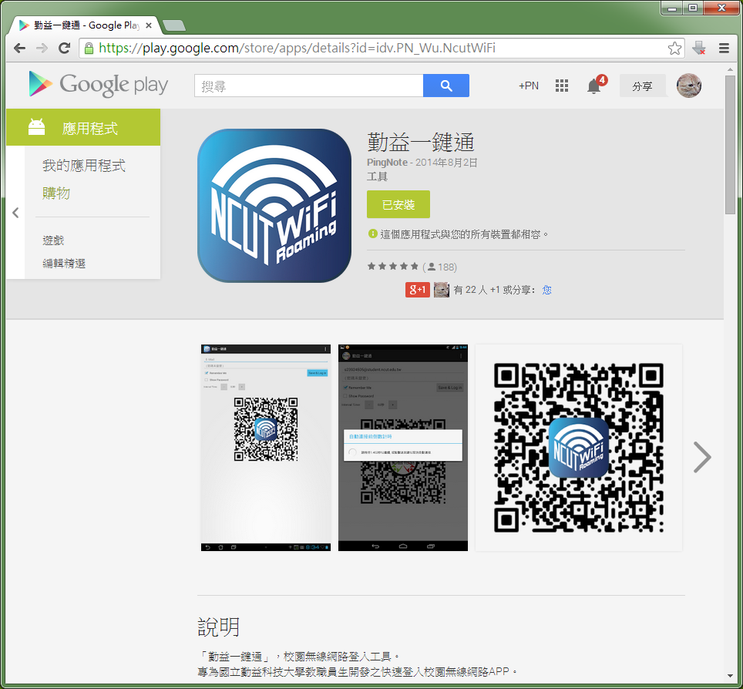
Task: Click the download extension icon in the toolbar
Action: coord(699,48)
